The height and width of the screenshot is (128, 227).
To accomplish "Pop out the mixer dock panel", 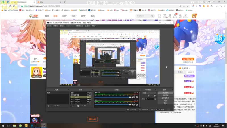I will point(140,90).
